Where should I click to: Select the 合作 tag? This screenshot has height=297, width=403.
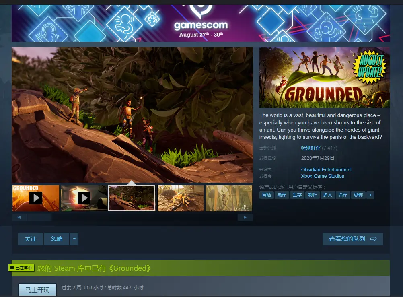(x=343, y=195)
